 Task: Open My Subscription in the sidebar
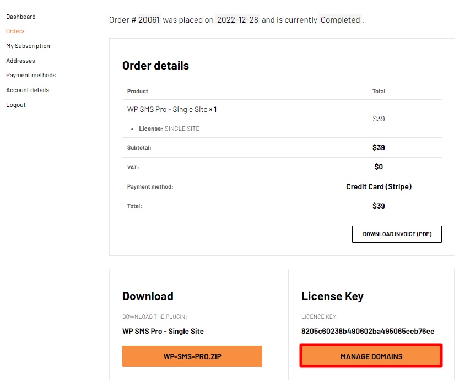pyautogui.click(x=28, y=46)
